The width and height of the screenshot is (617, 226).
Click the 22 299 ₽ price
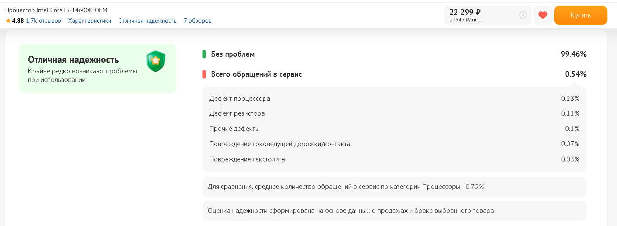coord(465,12)
